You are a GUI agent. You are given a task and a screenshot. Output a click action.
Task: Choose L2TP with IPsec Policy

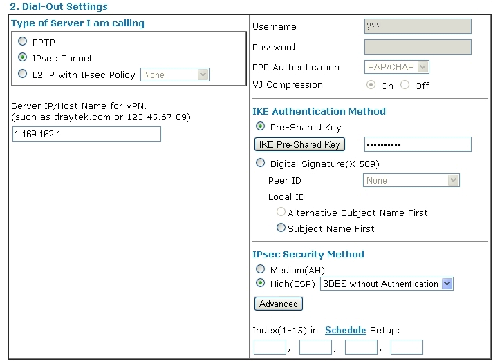point(22,74)
